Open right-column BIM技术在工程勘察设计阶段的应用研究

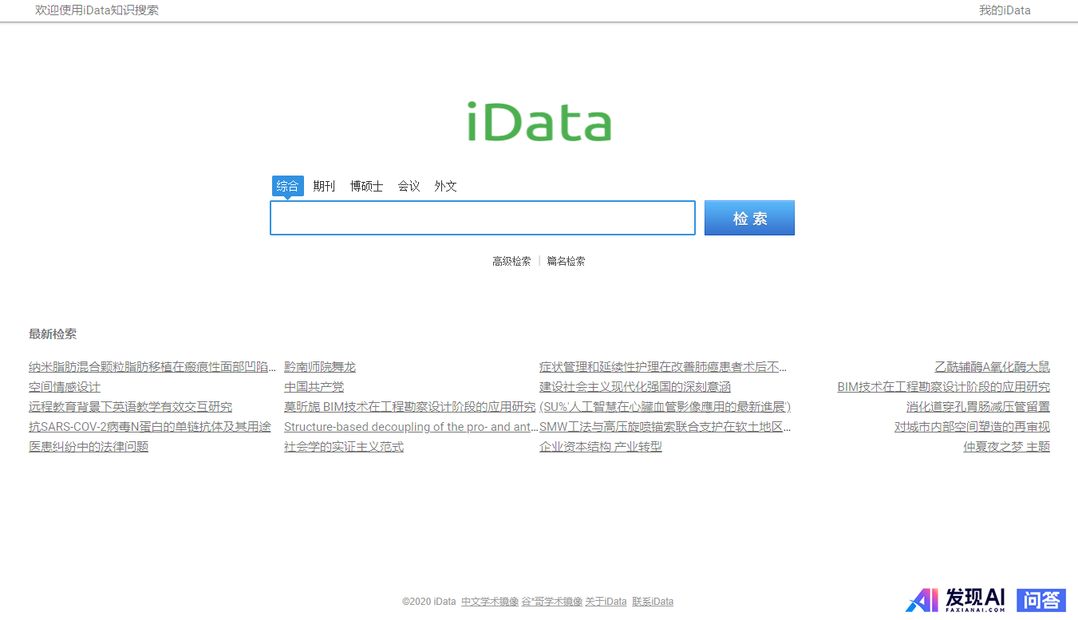[x=943, y=387]
